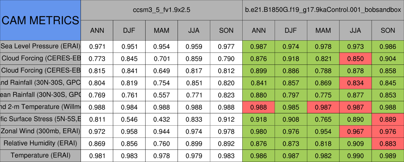Click the green 0.990 temperature cell
This screenshot has width=404, height=162.
355,155
